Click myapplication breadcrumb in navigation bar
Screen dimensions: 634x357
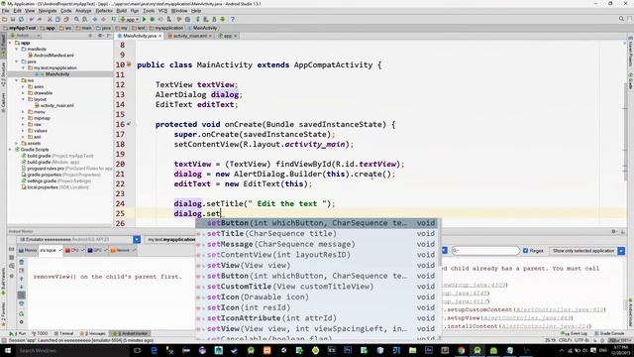[166, 28]
